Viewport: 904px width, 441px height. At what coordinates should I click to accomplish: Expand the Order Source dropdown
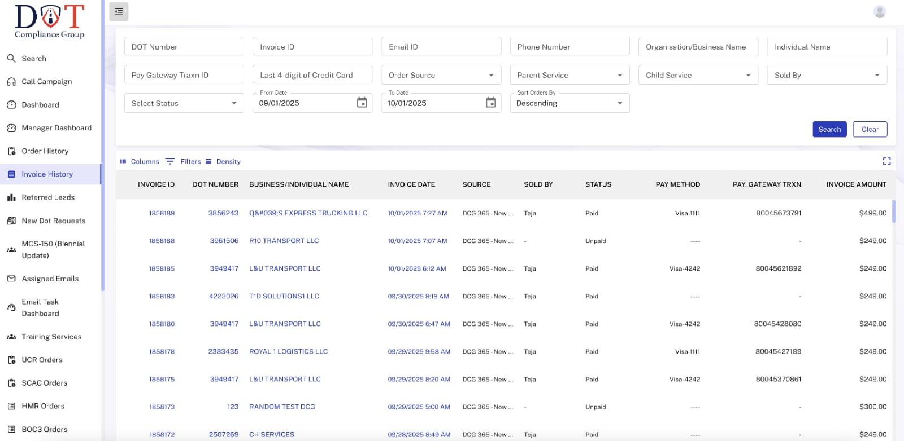[x=441, y=75]
